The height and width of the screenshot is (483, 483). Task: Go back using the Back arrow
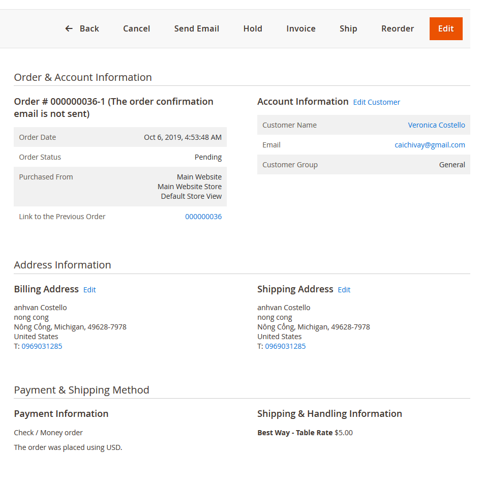pos(82,28)
